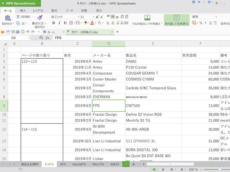The width and height of the screenshot is (230, 172).
Task: Open the 表示 (View) ribbon tab
Action: pos(99,10)
